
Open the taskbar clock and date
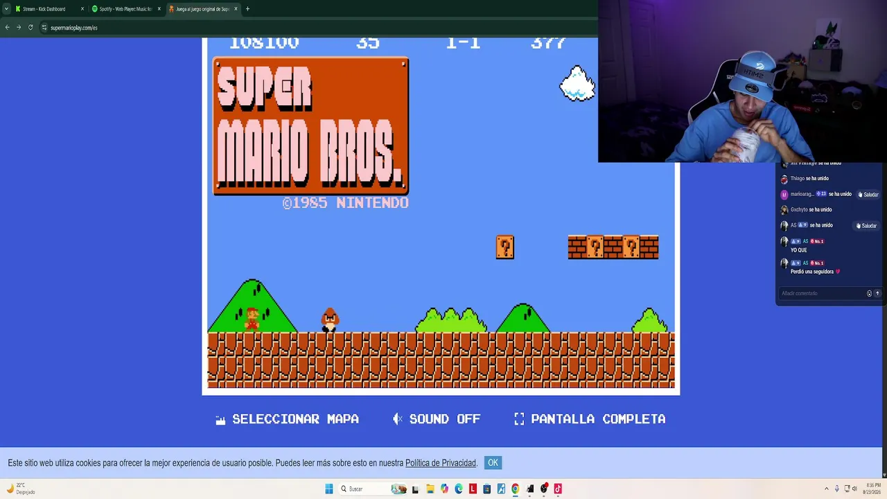tap(872, 489)
